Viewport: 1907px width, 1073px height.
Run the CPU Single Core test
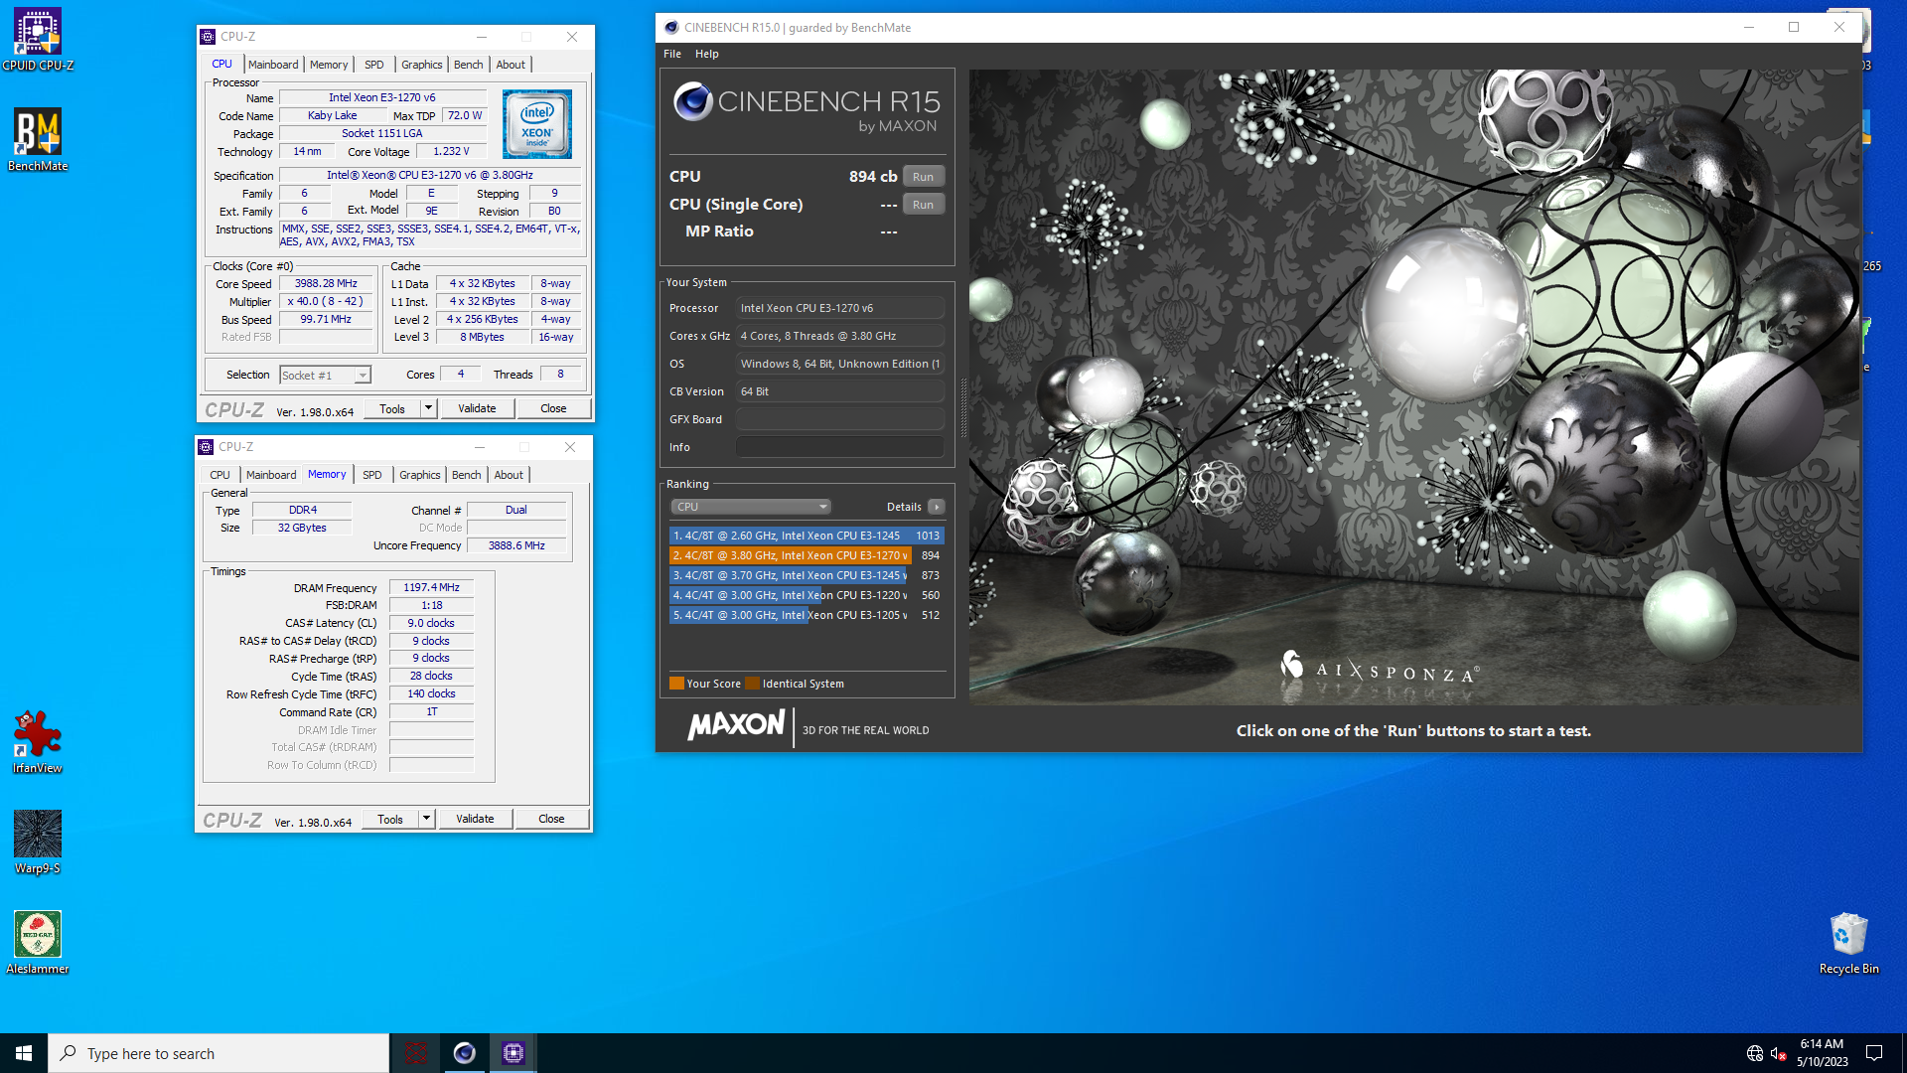pos(923,205)
